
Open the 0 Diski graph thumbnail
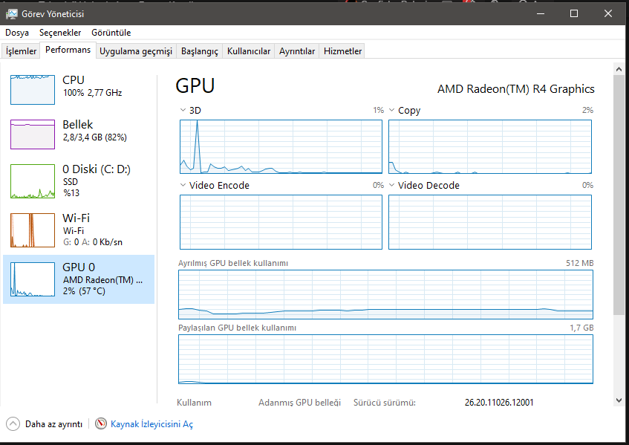click(33, 181)
